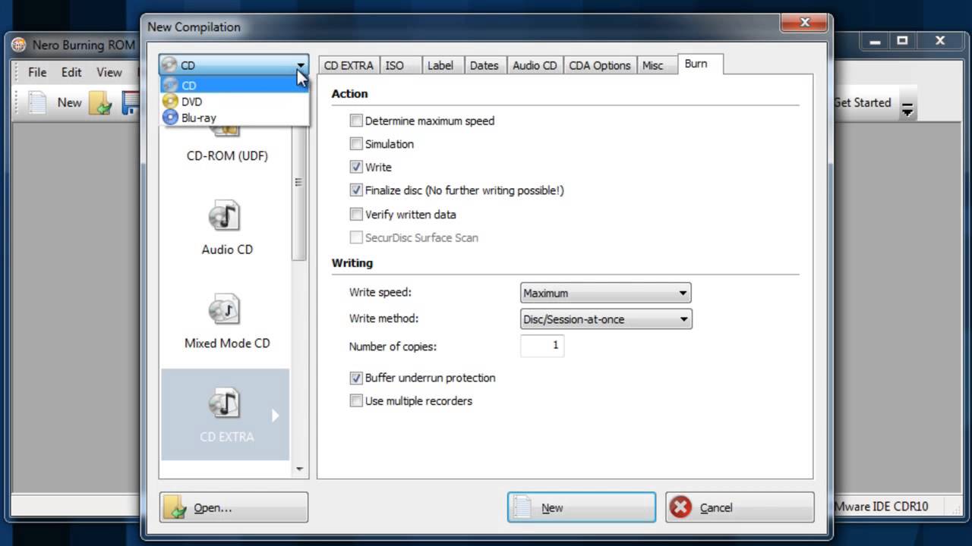Click Get Started in Nero toolbar
972x546 pixels.
862,102
